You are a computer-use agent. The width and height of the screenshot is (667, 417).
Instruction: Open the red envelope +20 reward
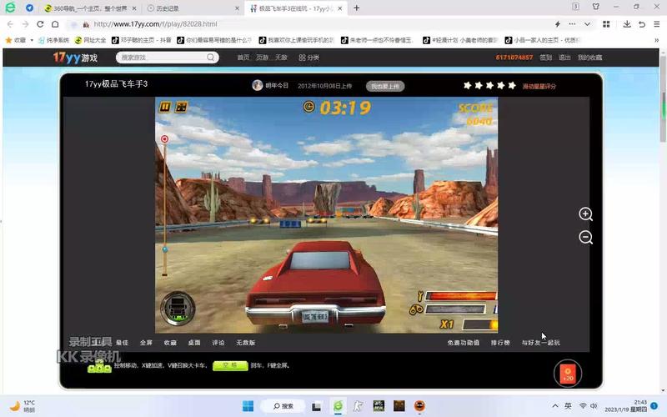click(x=568, y=373)
